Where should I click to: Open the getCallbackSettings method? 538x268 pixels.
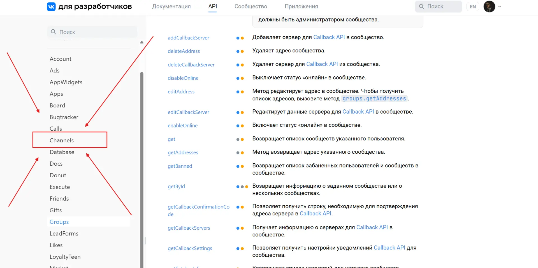190,248
